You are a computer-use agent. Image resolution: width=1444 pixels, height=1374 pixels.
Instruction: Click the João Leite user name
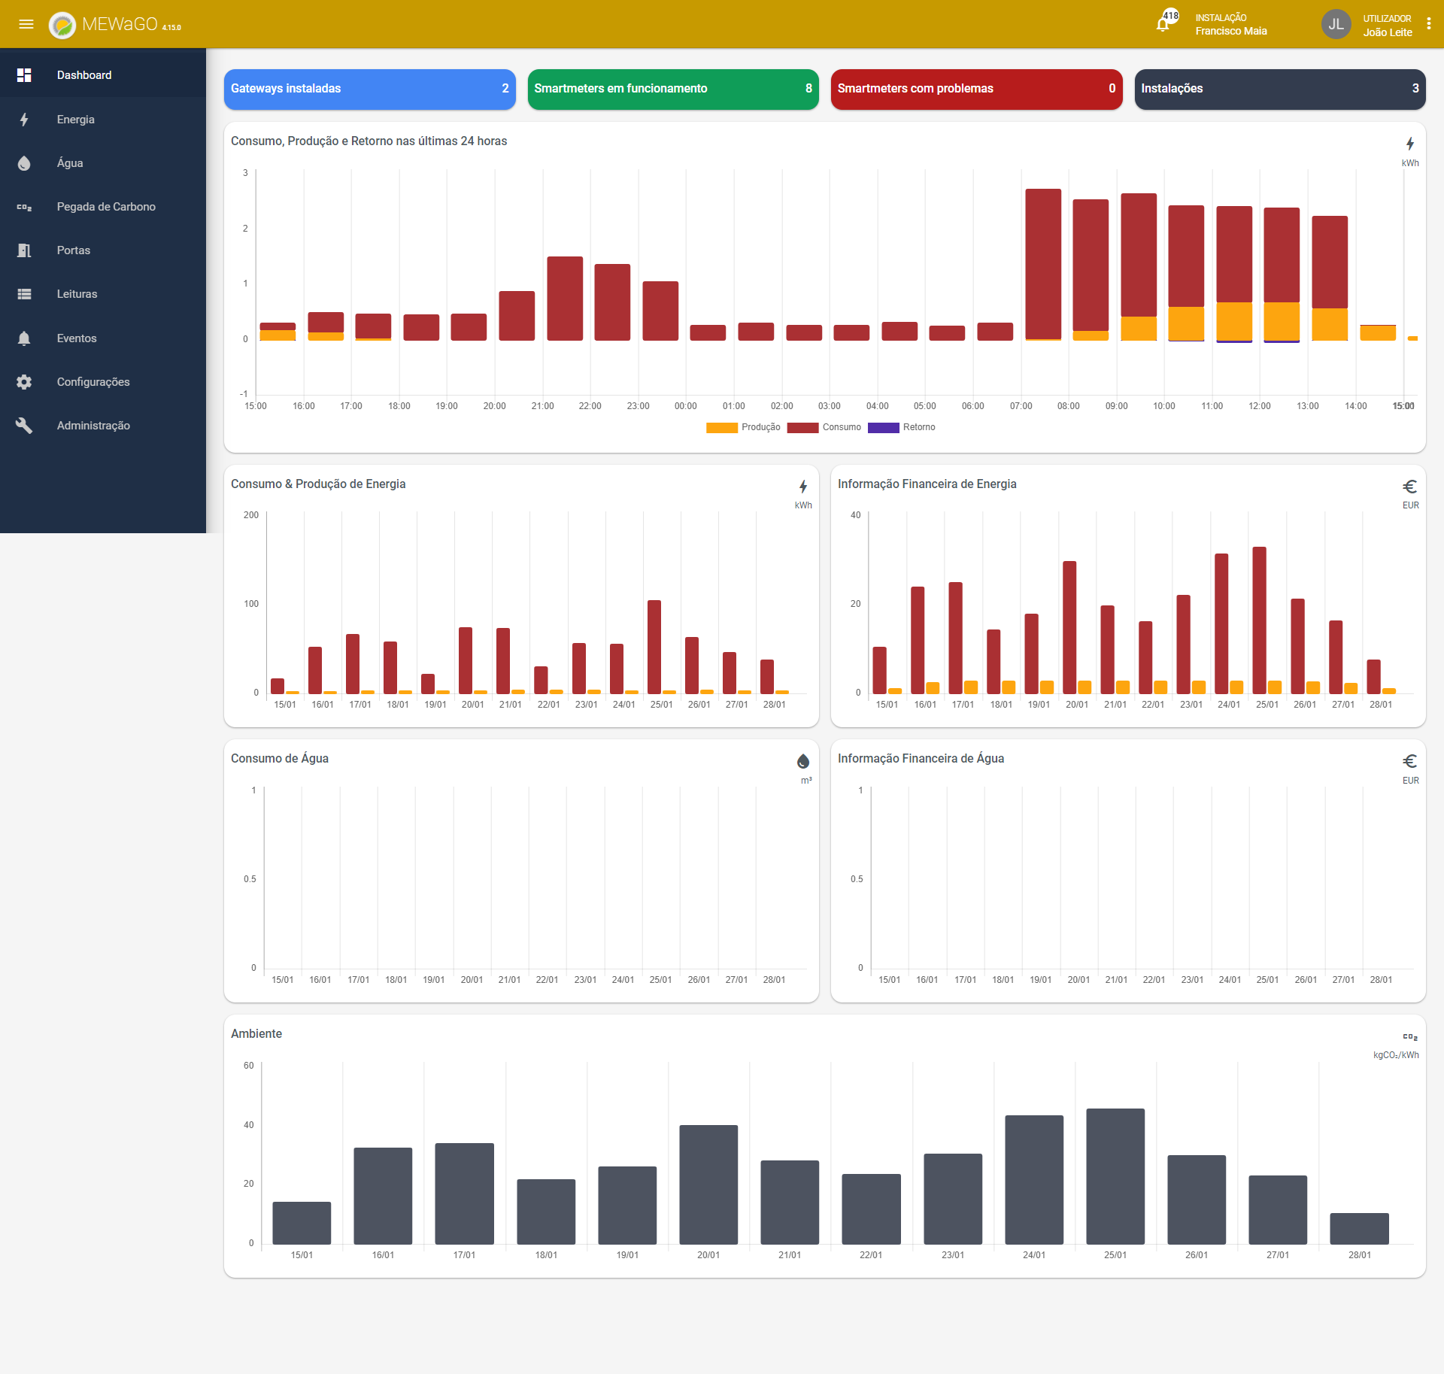(1388, 32)
